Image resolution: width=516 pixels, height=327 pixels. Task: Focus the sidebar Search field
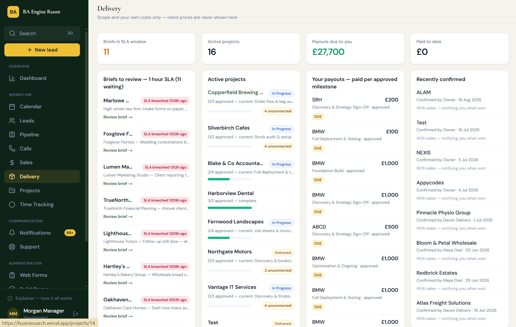42,33
